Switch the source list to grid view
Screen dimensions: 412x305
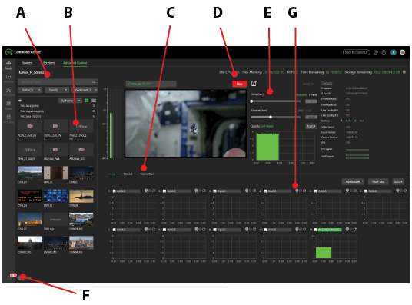87,101
